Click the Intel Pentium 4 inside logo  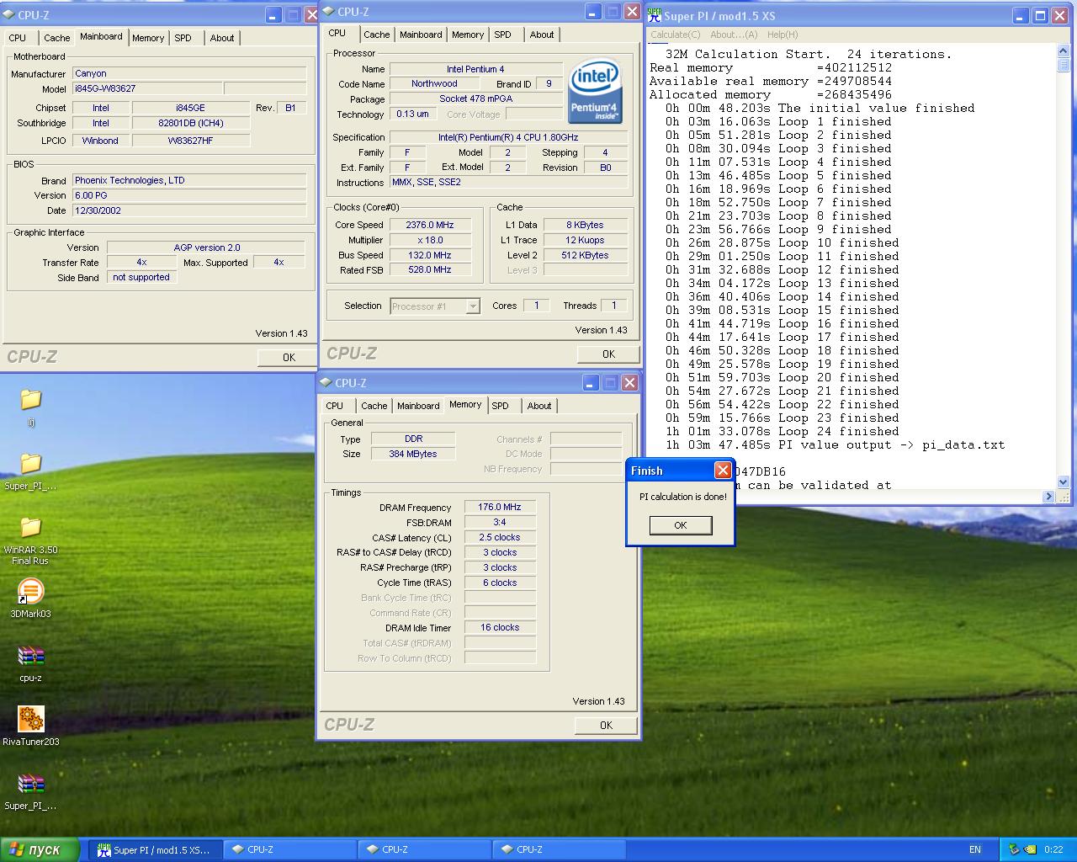tap(596, 91)
